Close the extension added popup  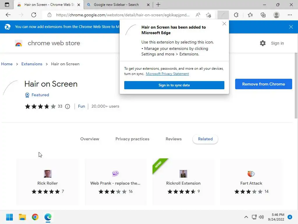(224, 24)
